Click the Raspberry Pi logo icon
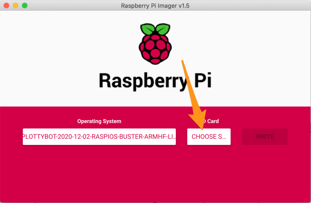Screen dimensions: 311x203 [155, 44]
